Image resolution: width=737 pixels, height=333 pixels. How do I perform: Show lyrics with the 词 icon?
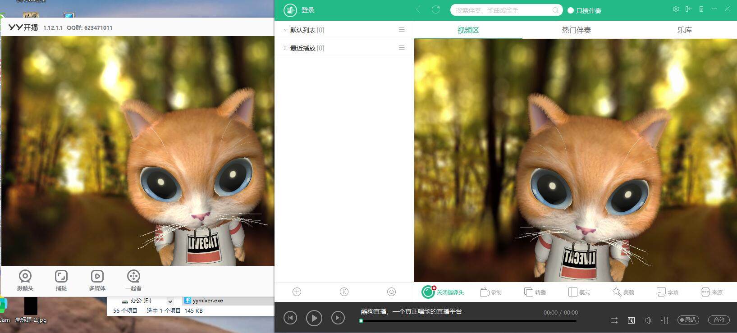(631, 320)
